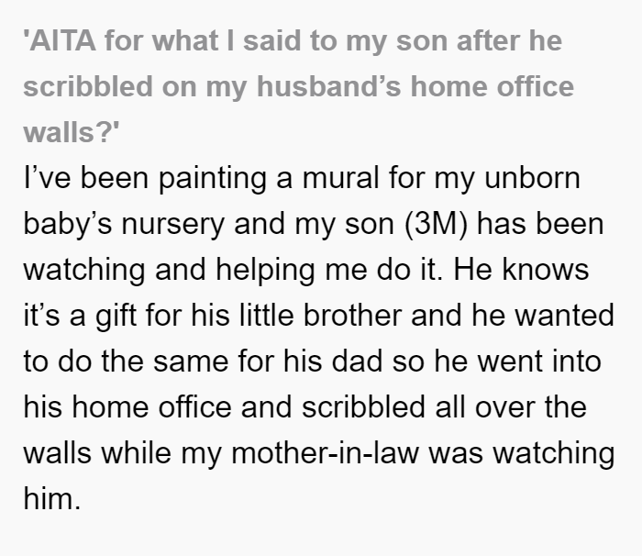The width and height of the screenshot is (642, 556).
Task: Click the '(3M)' age tag
Action: [x=436, y=225]
